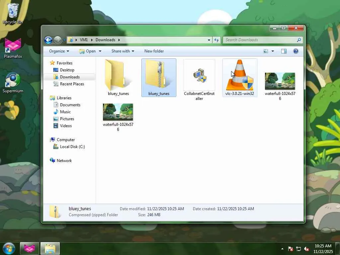Launch Plasmafox from the desktop shortcut

point(13,48)
